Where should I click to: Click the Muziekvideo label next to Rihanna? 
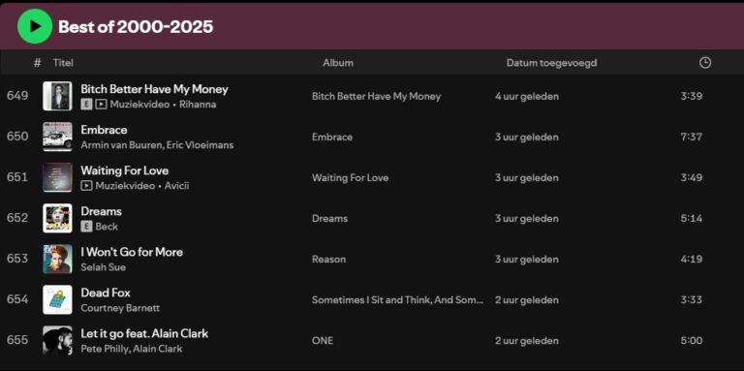[139, 105]
